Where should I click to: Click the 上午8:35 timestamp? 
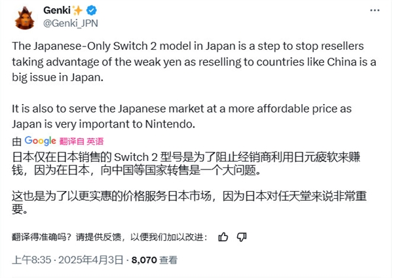click(30, 259)
